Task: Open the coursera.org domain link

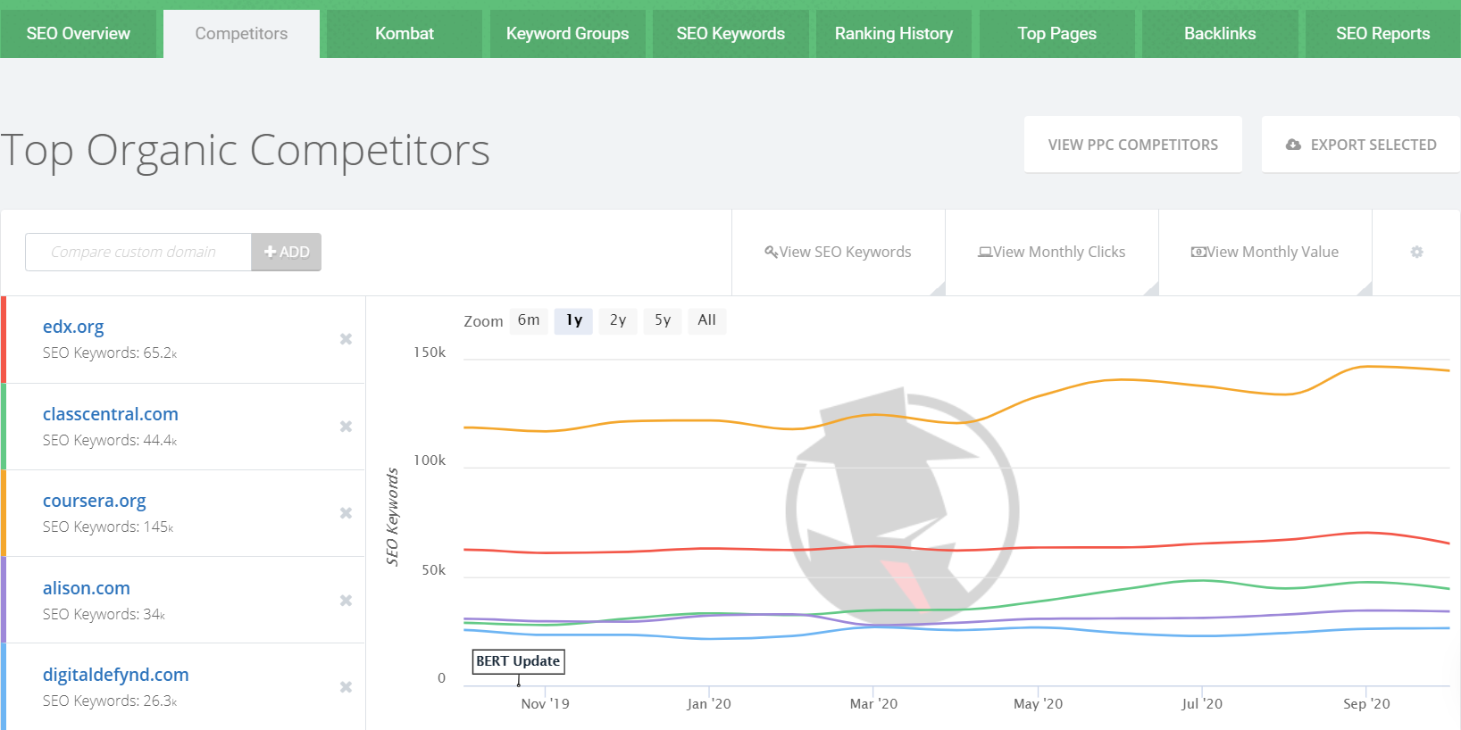Action: coord(94,502)
